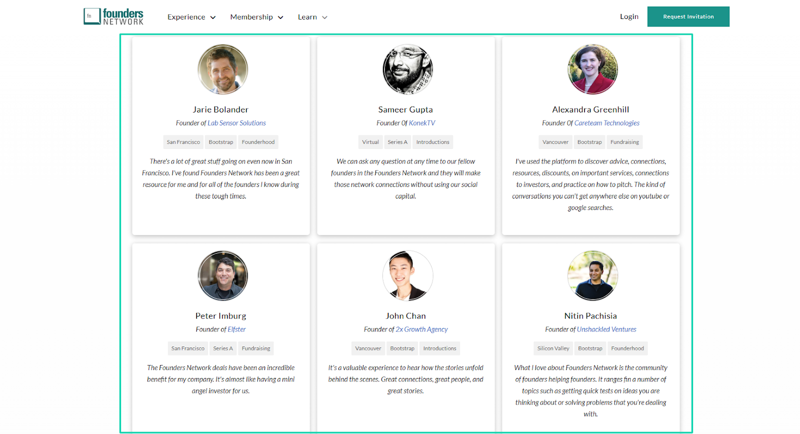The width and height of the screenshot is (800, 434).
Task: Click the Founders Network logo
Action: click(x=113, y=16)
